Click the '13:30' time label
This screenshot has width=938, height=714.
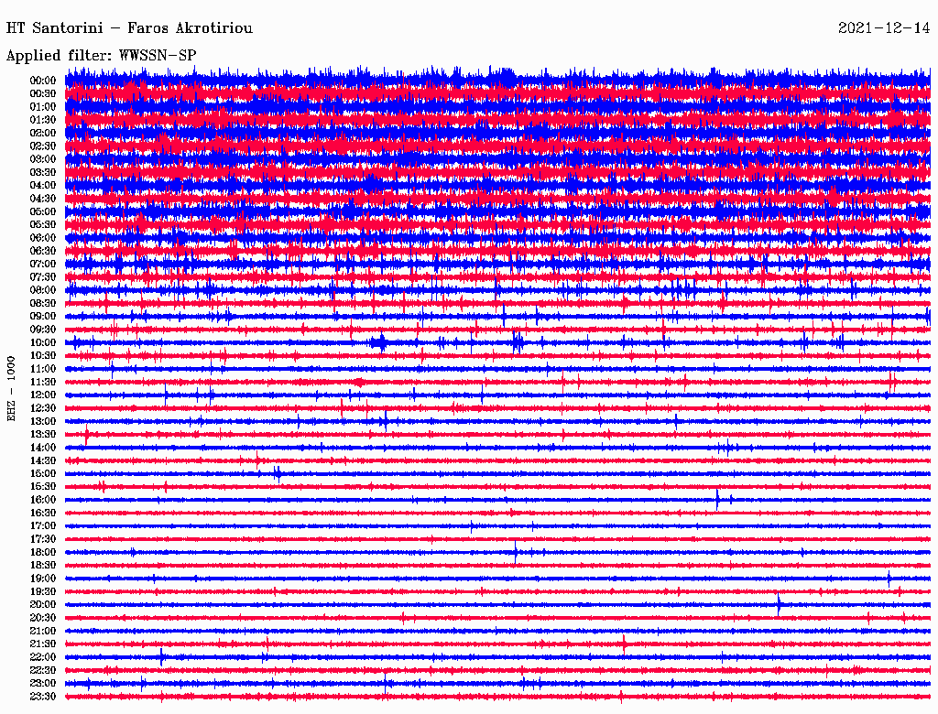tap(43, 434)
